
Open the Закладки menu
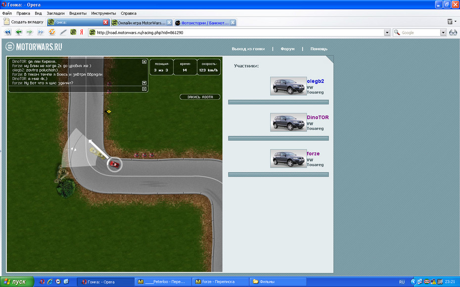55,13
